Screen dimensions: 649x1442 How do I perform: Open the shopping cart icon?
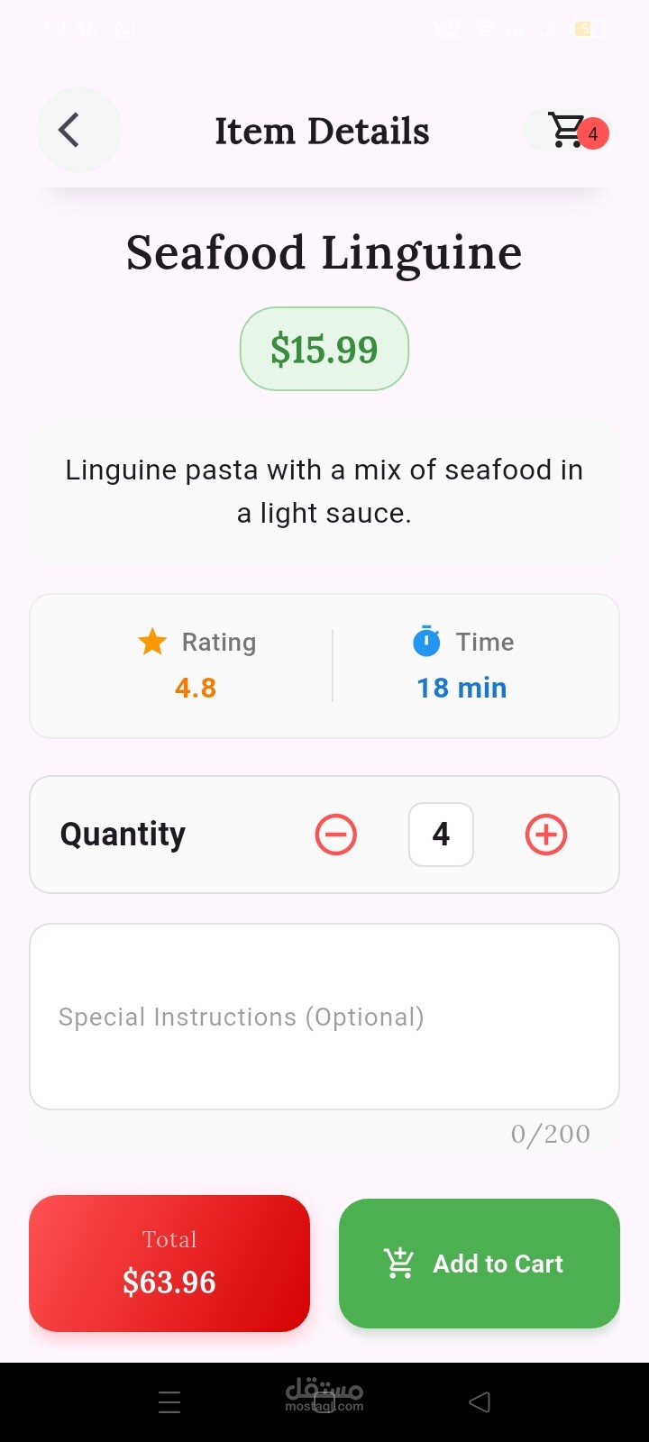(566, 131)
